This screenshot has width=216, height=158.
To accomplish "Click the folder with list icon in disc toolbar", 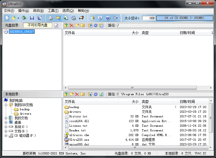I will [x=101, y=26].
